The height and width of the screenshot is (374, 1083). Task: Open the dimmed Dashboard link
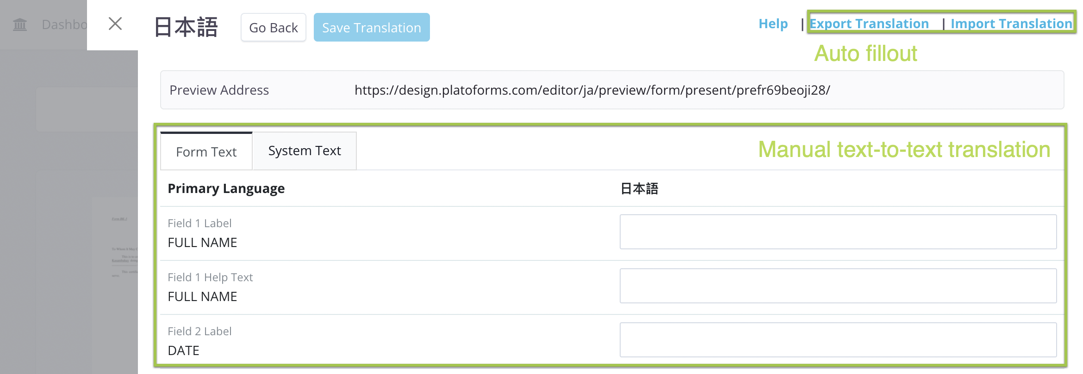point(64,24)
